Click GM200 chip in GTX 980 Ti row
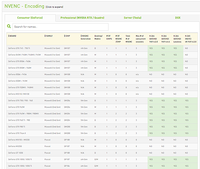The height and width of the screenshot is (169, 200). coord(67,127)
